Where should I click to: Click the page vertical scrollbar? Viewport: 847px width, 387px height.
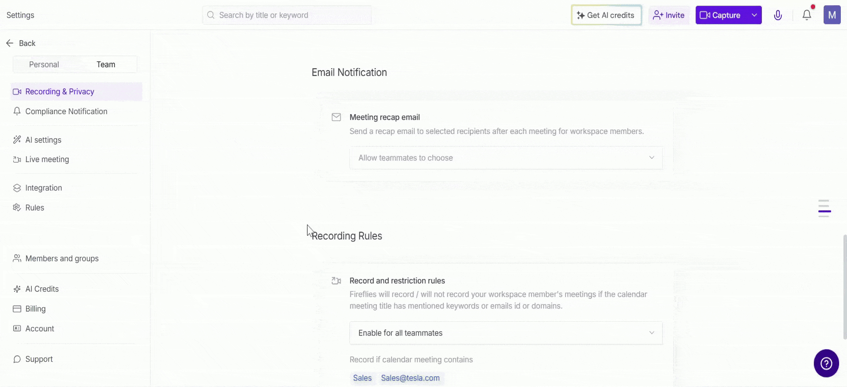click(x=844, y=287)
